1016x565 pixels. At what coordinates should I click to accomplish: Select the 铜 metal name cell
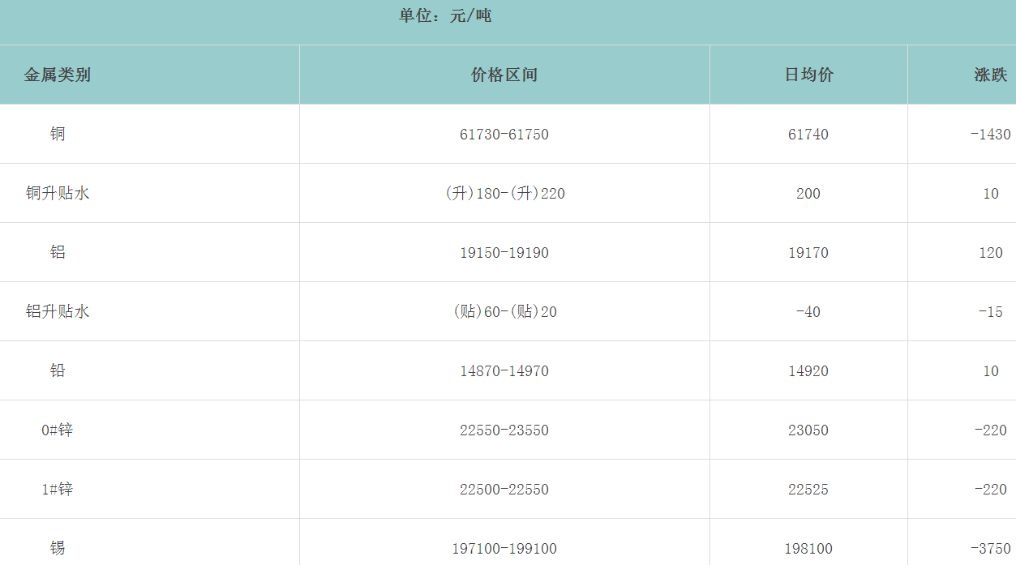[58, 135]
